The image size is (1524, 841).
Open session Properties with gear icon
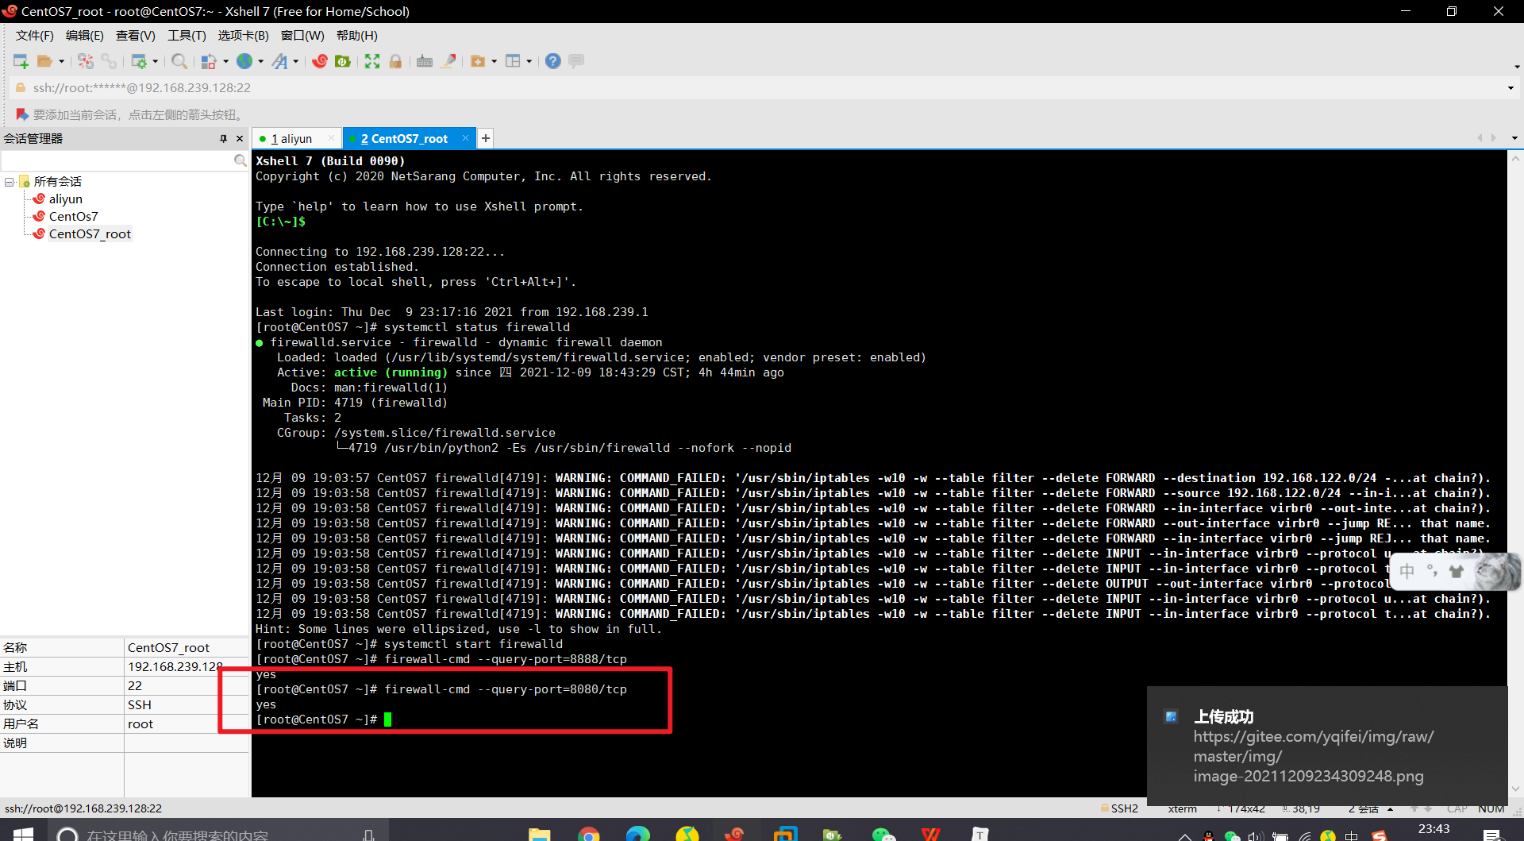click(139, 61)
